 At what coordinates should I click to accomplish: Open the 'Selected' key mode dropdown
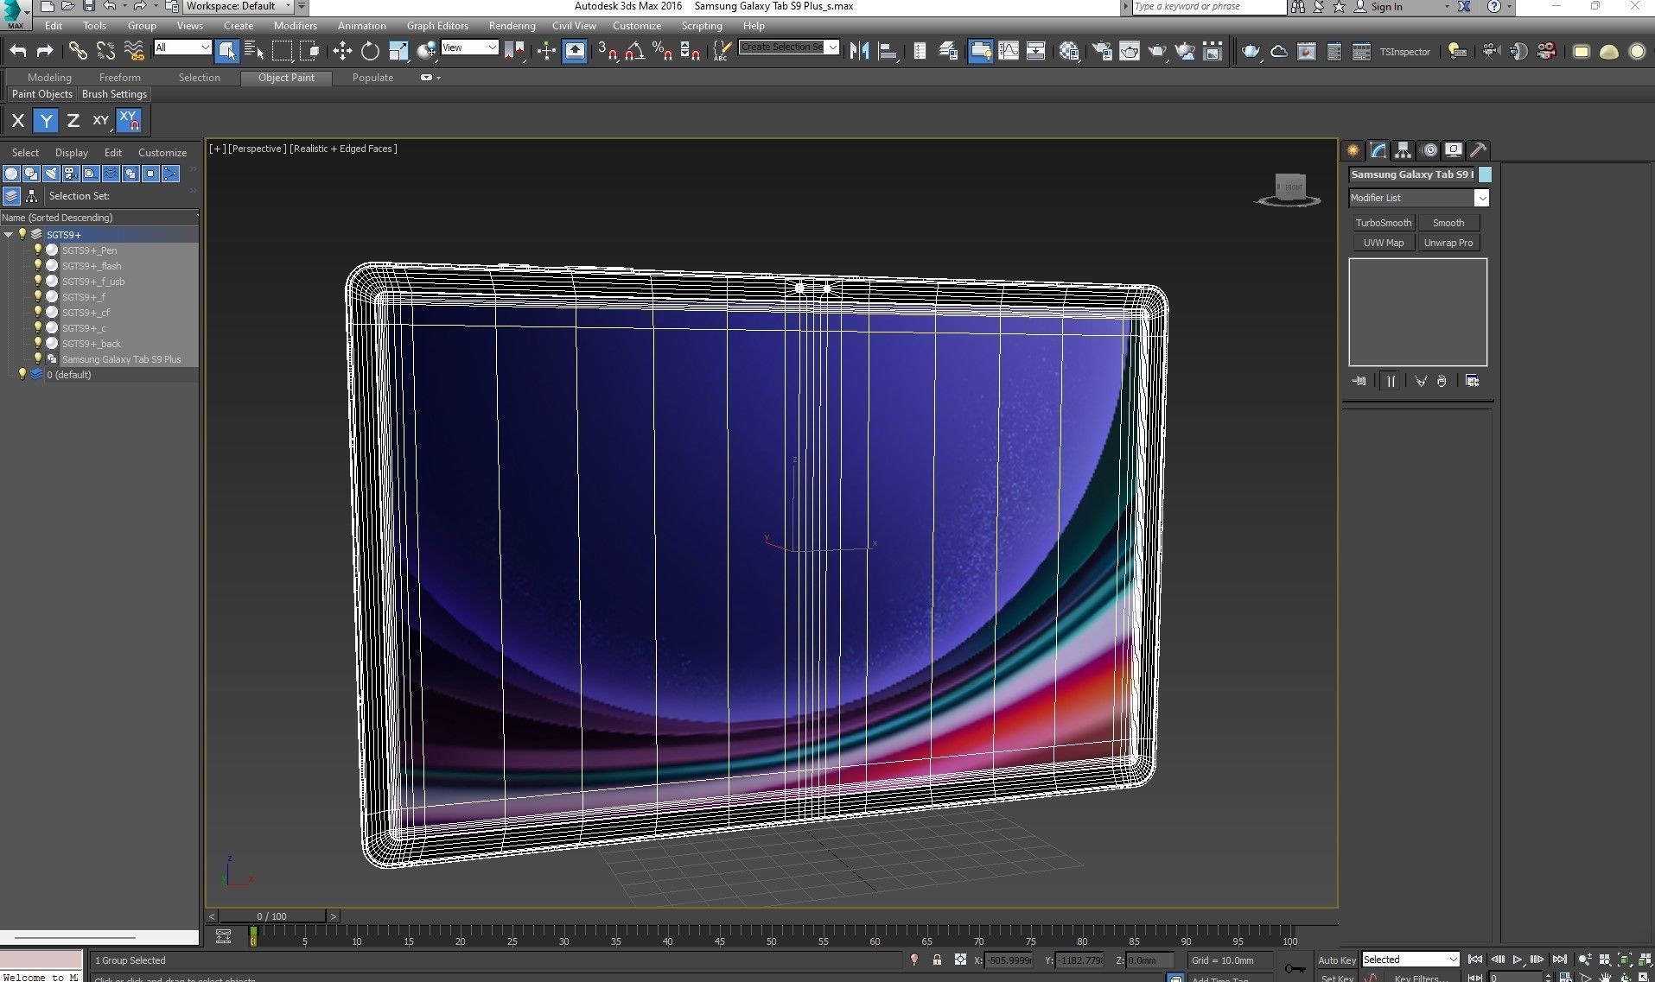click(x=1410, y=960)
